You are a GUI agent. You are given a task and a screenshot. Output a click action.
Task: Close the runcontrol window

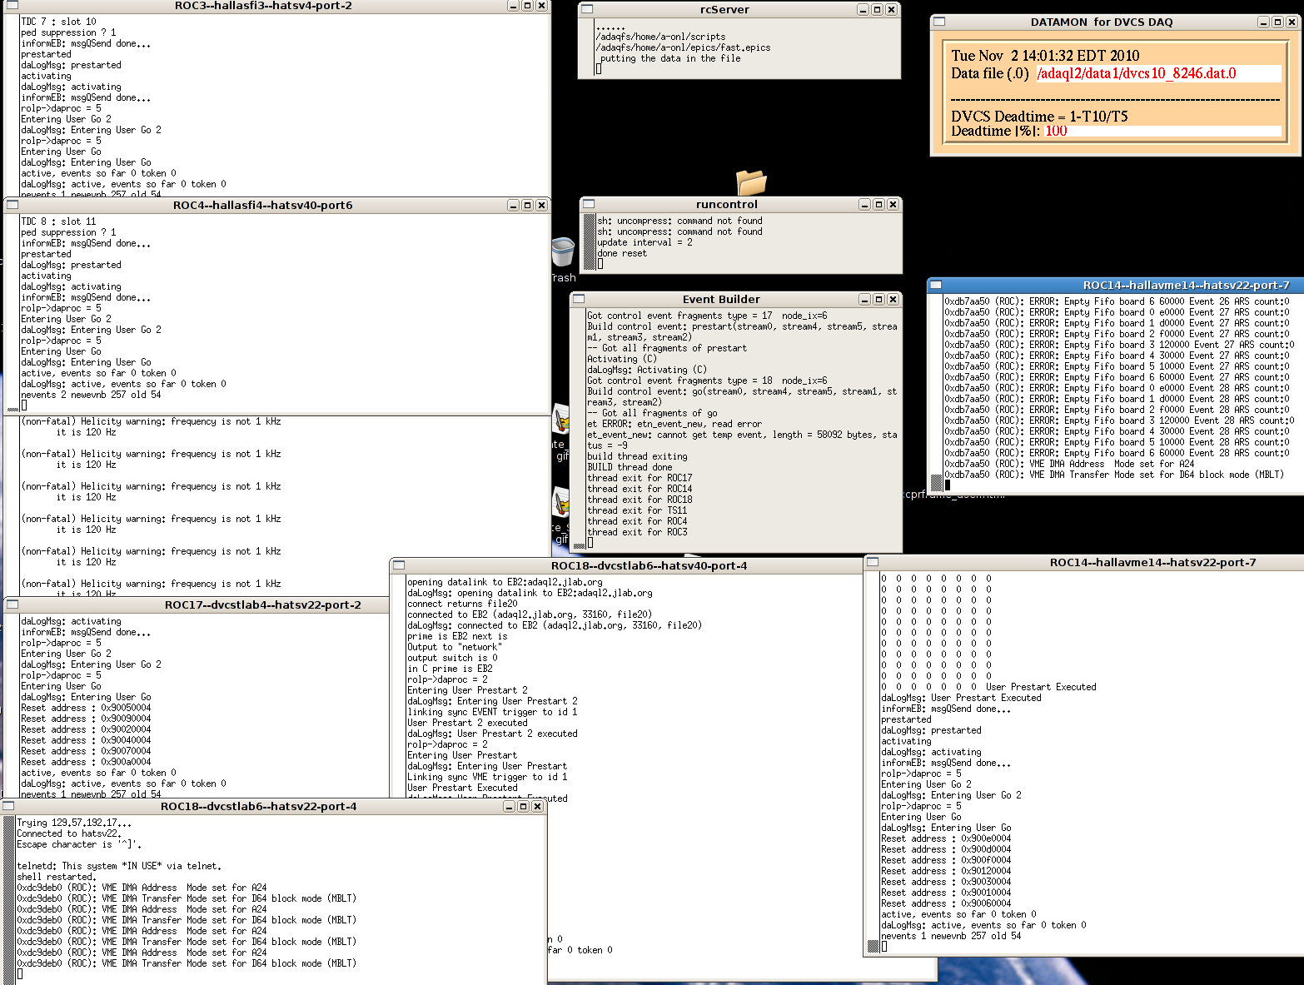tap(893, 204)
